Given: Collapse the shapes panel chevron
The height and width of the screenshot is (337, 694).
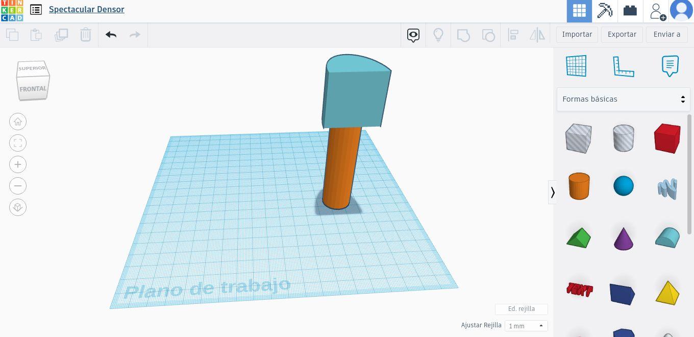Looking at the screenshot, I should pos(552,192).
